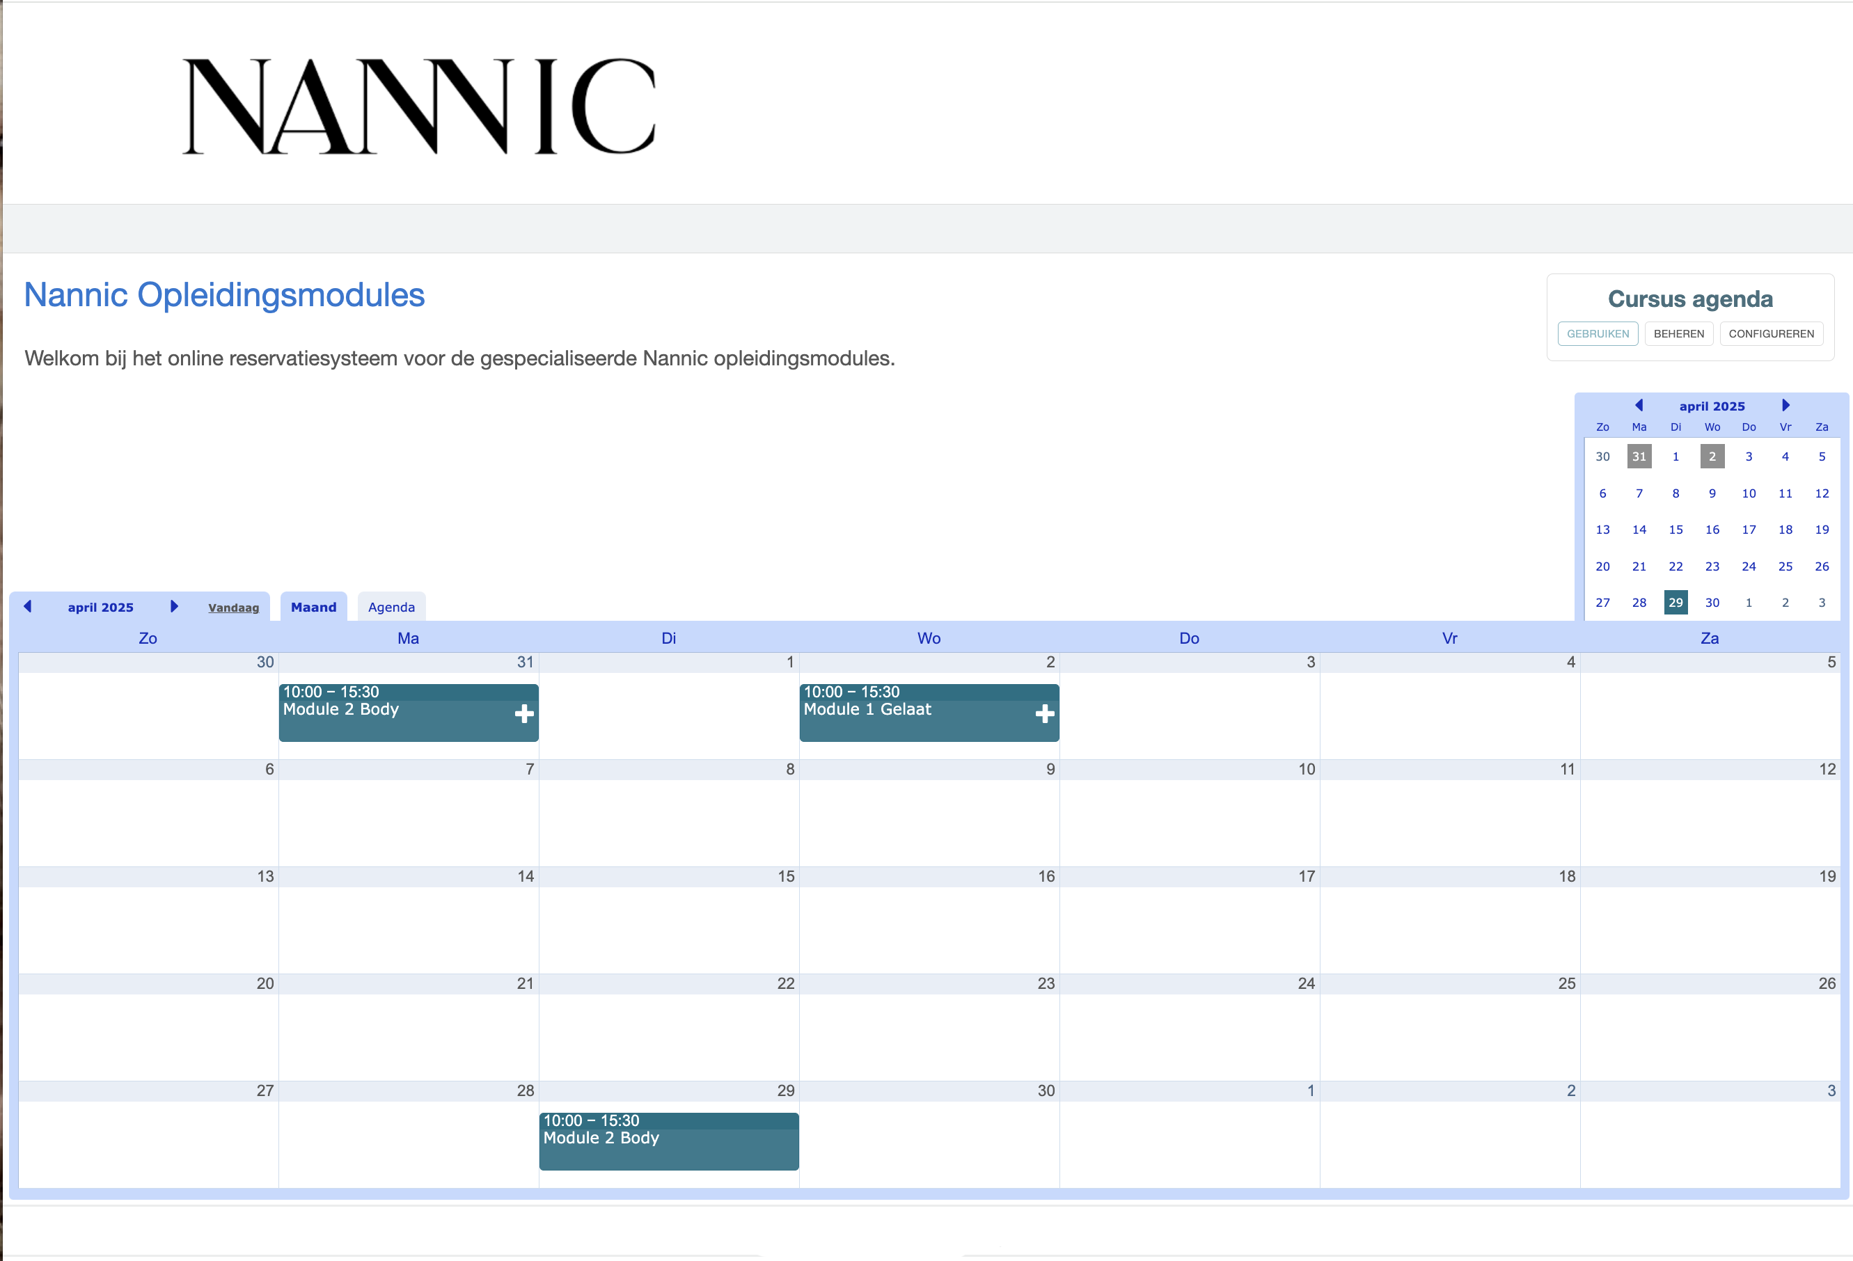Viewport: 1853px width, 1261px height.
Task: Open Module 2 Body event on 29 April
Action: (669, 1141)
